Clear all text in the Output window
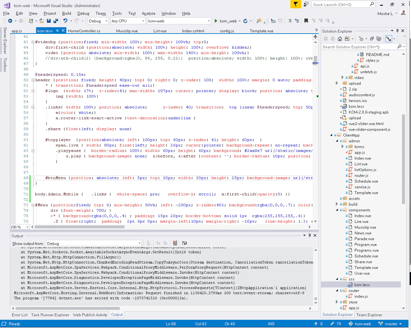This screenshot has width=411, height=330. point(175,243)
